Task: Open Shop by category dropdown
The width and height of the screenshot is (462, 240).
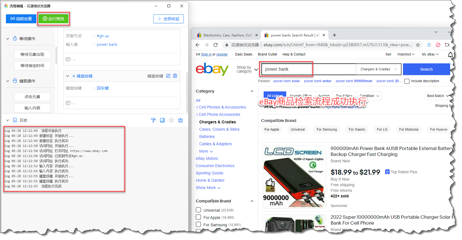Action: tap(247, 69)
